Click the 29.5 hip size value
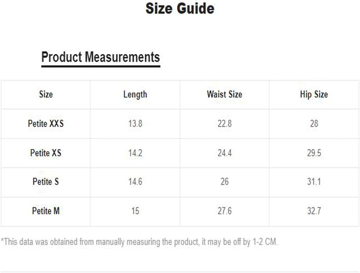Viewport: 360px width, 273px height. [x=314, y=153]
